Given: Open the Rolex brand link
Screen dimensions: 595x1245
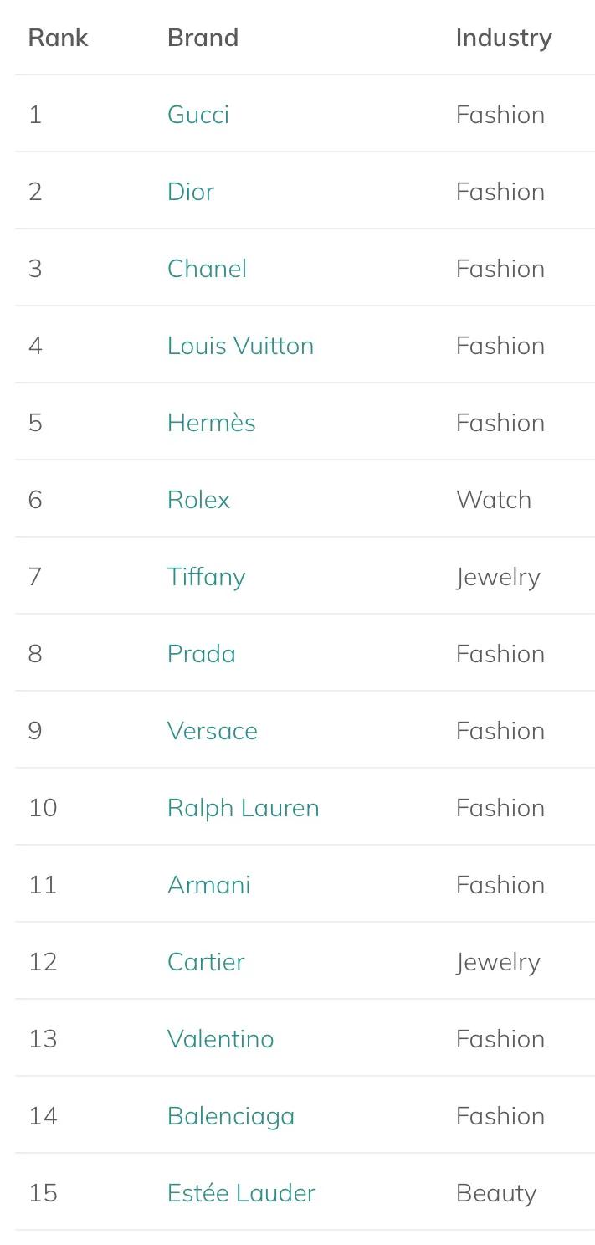Looking at the screenshot, I should [198, 500].
